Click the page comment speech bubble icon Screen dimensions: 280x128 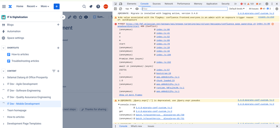point(75,17)
